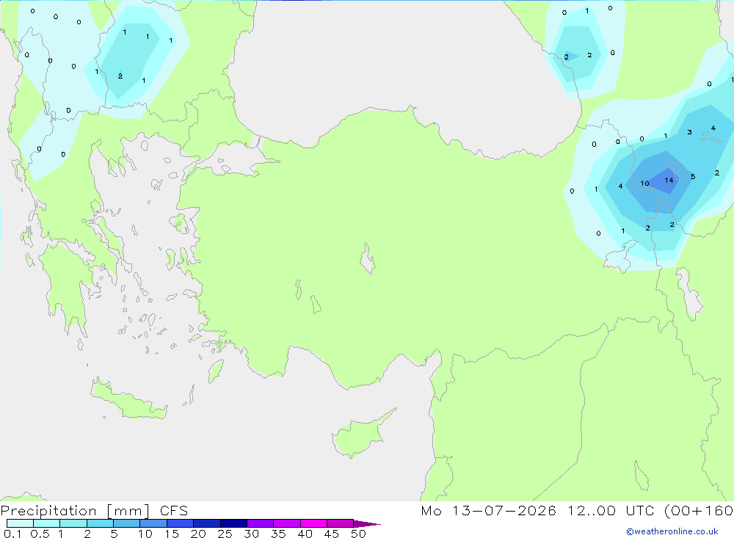This screenshot has height=538, width=734.
Task: Click the 35–40 mm legend color swatch
Action: click(x=286, y=523)
